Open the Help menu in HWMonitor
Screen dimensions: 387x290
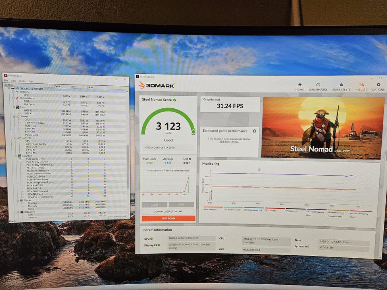[x=30, y=81]
